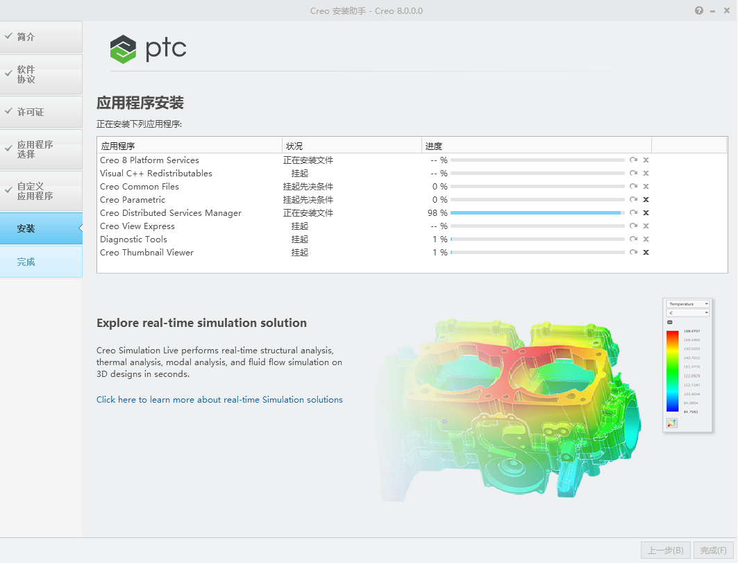The width and height of the screenshot is (738, 563).
Task: Open the help question mark icon
Action: pyautogui.click(x=699, y=10)
